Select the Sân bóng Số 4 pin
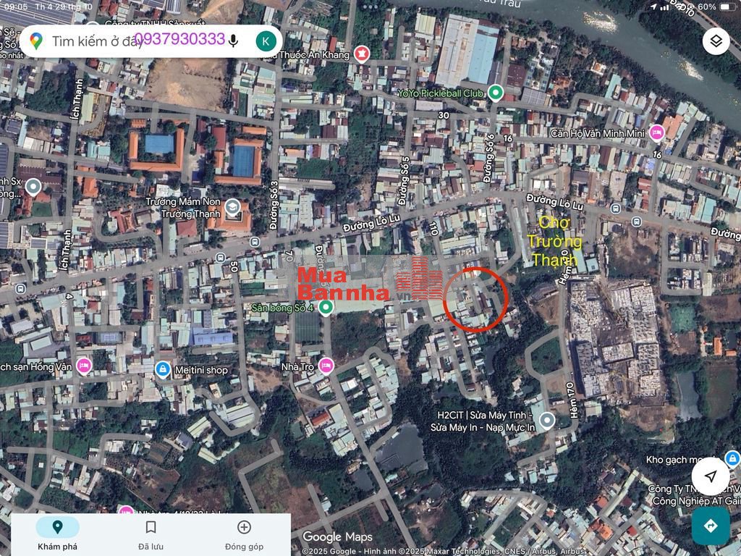Screen dimensions: 741x556 click(326, 308)
